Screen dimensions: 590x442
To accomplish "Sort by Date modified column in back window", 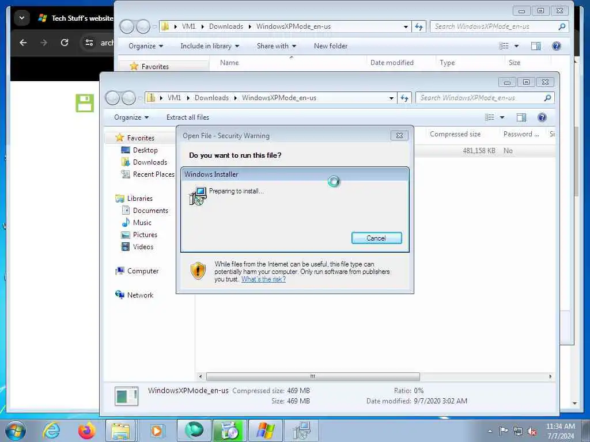I will point(392,63).
